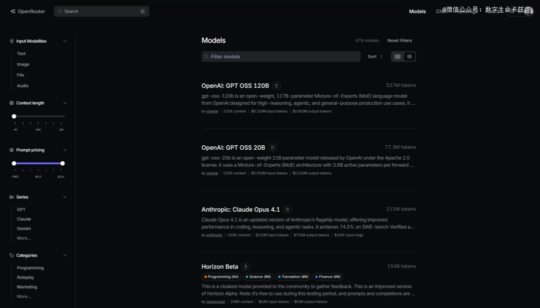Open the OpenAI: GPT OSS 20B model page
The image size is (540, 308).
pos(233,147)
